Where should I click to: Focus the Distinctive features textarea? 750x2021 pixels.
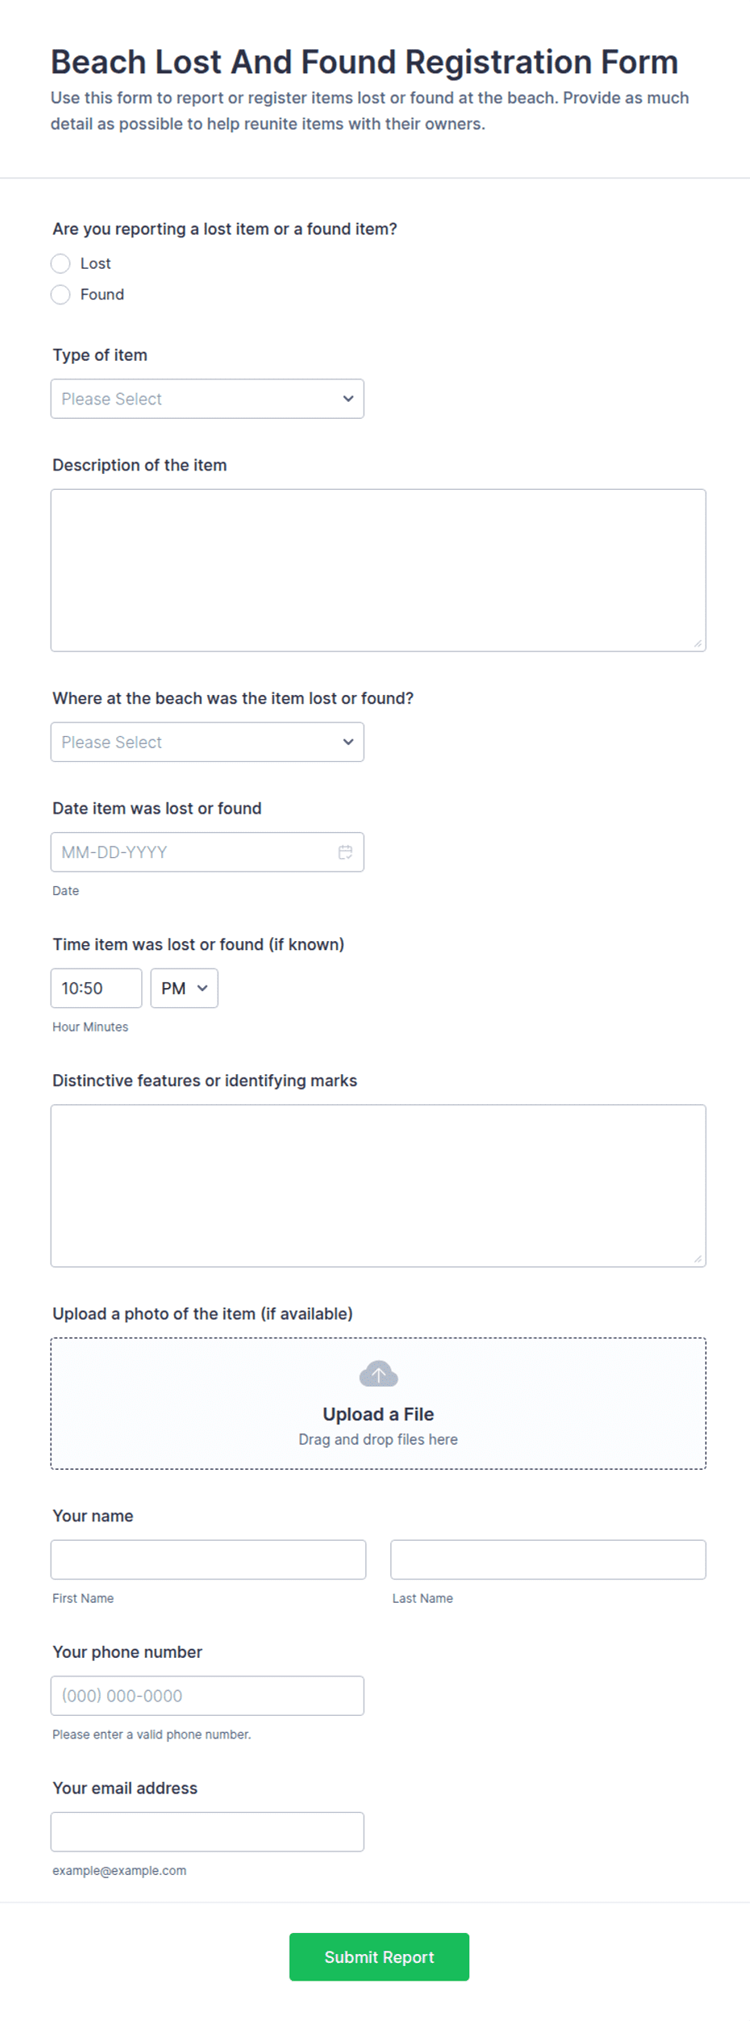pos(378,1186)
